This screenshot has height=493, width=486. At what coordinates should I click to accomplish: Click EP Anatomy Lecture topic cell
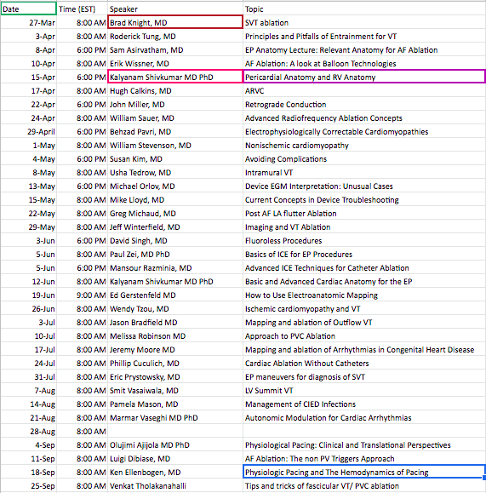pyautogui.click(x=364, y=49)
